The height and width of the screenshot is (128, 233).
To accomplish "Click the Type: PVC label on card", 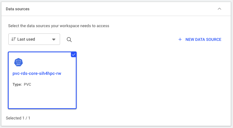I will pyautogui.click(x=22, y=85).
